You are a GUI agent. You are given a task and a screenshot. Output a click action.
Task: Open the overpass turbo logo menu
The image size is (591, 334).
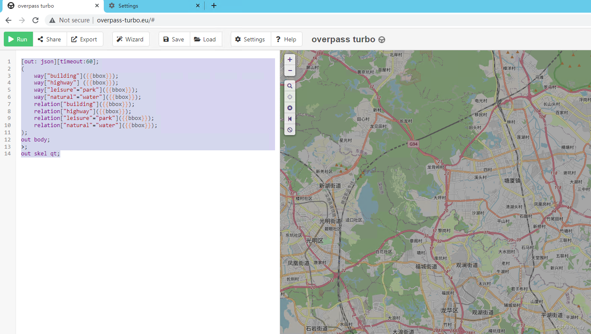pos(382,39)
